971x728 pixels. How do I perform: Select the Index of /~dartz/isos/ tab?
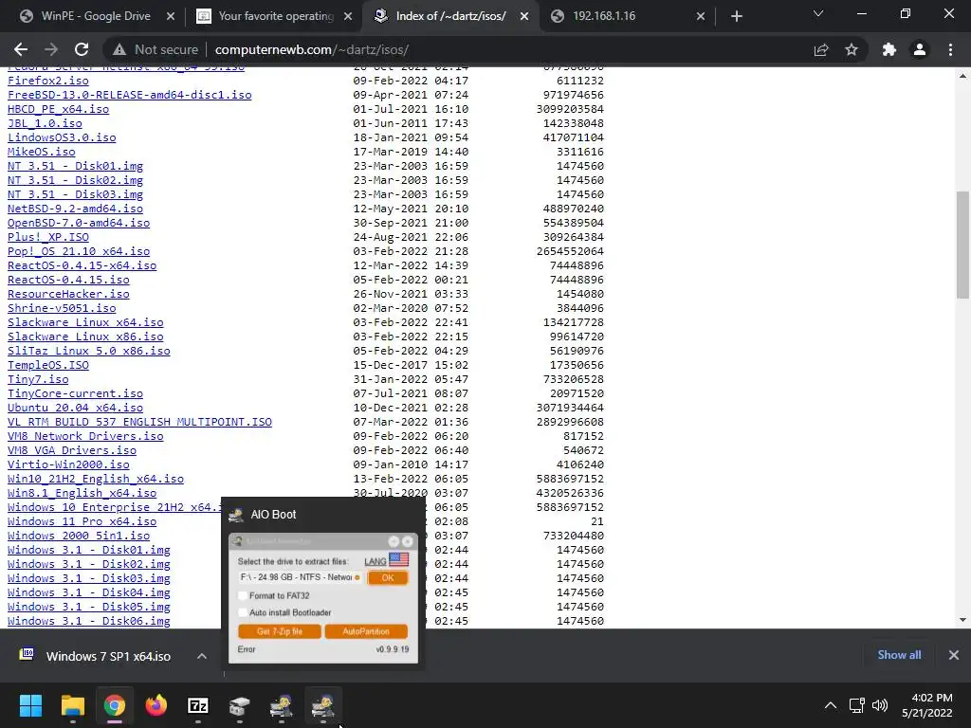(450, 16)
